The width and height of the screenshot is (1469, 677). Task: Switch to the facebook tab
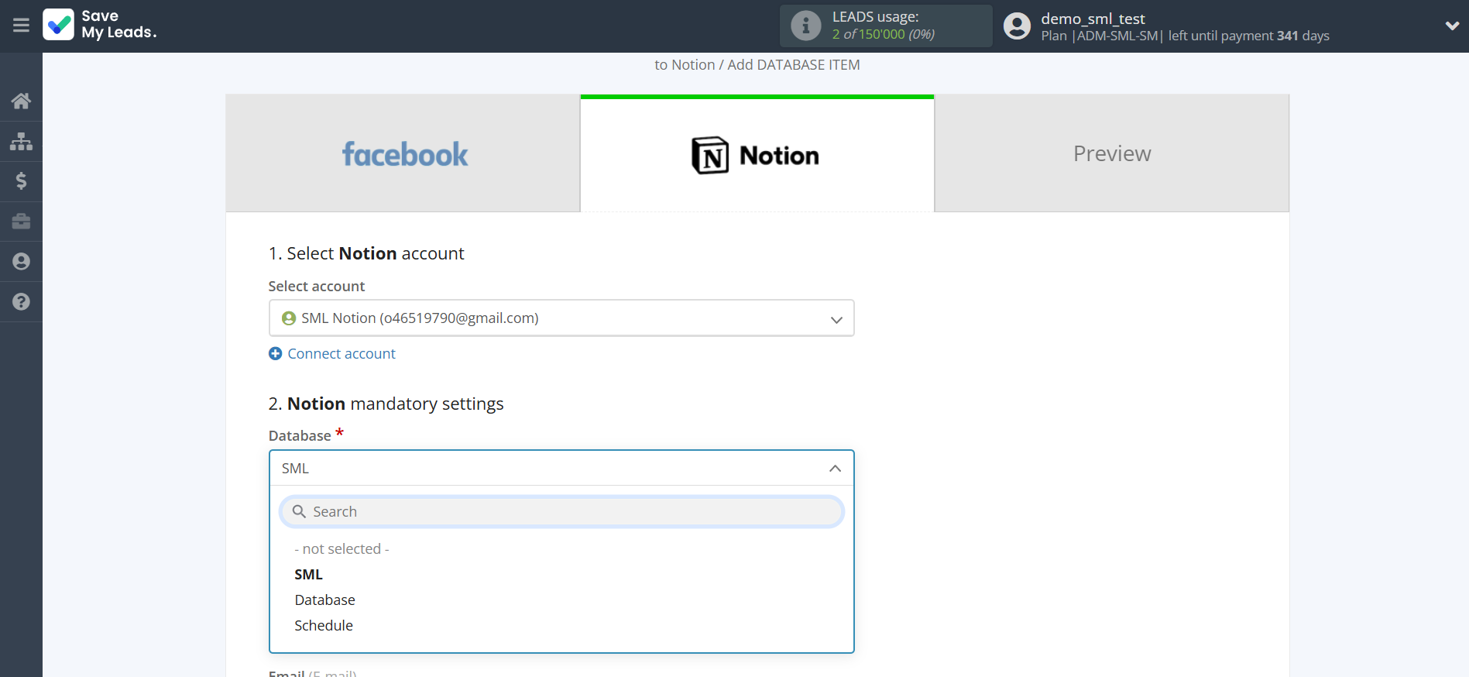coord(403,154)
